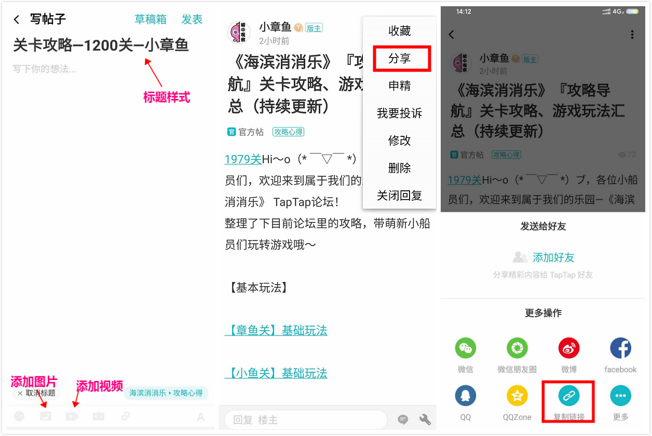Viewport: 652px width, 436px height.
Task: Tap the 小章鱼 username in middle screen
Action: click(275, 27)
